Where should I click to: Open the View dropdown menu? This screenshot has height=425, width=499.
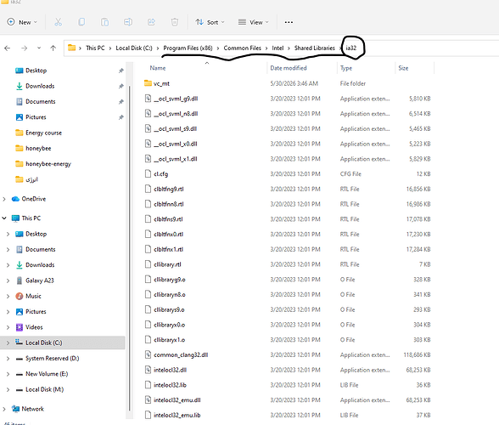click(x=254, y=22)
